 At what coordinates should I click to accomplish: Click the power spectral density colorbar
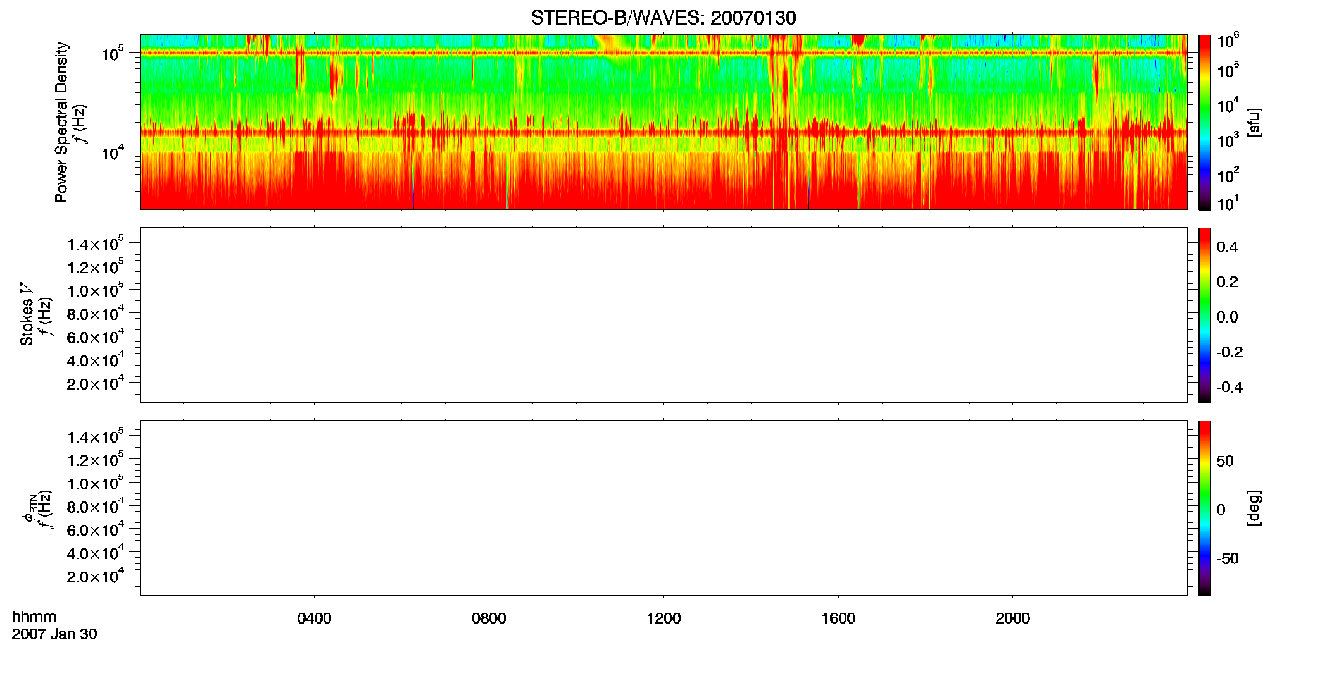click(x=1205, y=122)
